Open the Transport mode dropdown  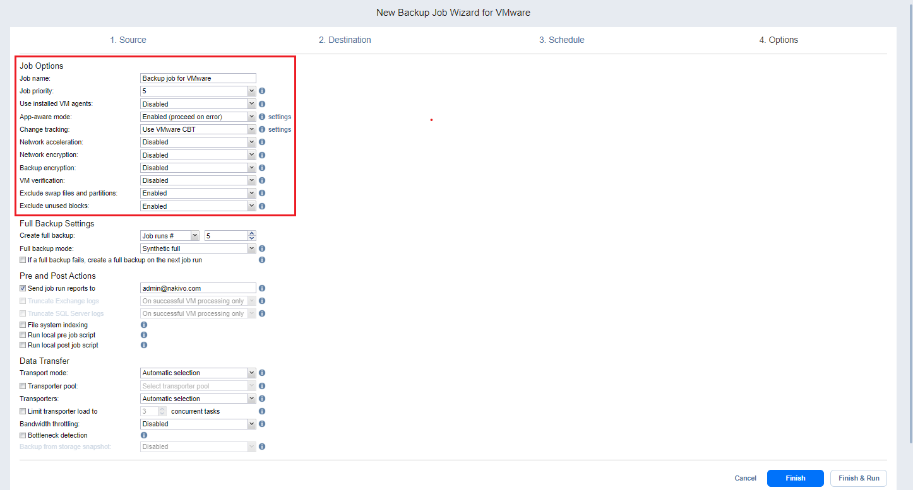point(198,373)
